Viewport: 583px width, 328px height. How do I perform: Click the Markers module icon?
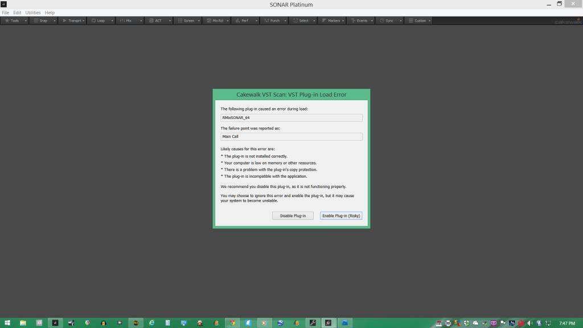pyautogui.click(x=325, y=20)
